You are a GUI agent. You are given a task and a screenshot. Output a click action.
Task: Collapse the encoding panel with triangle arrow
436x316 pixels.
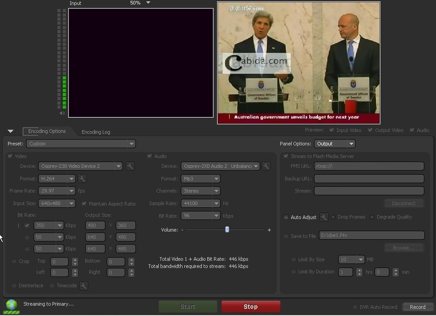click(x=10, y=132)
